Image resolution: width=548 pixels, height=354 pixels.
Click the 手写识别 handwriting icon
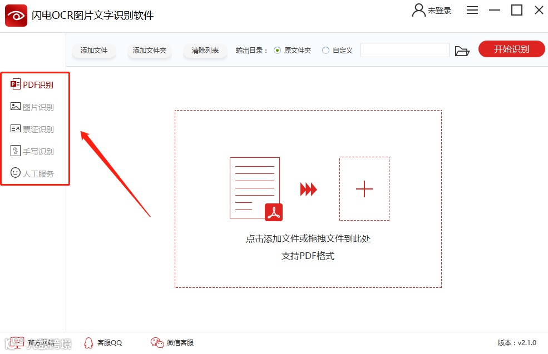[16, 151]
